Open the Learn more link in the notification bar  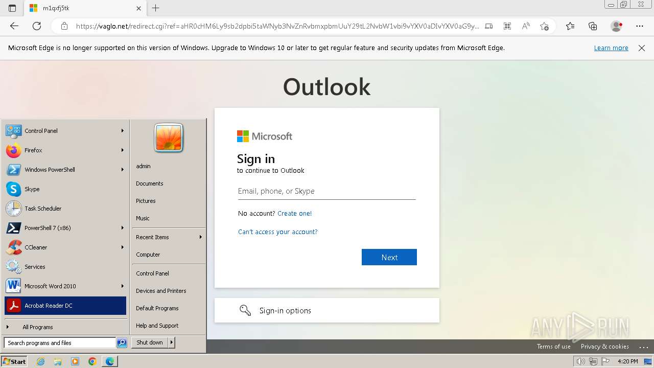[611, 48]
